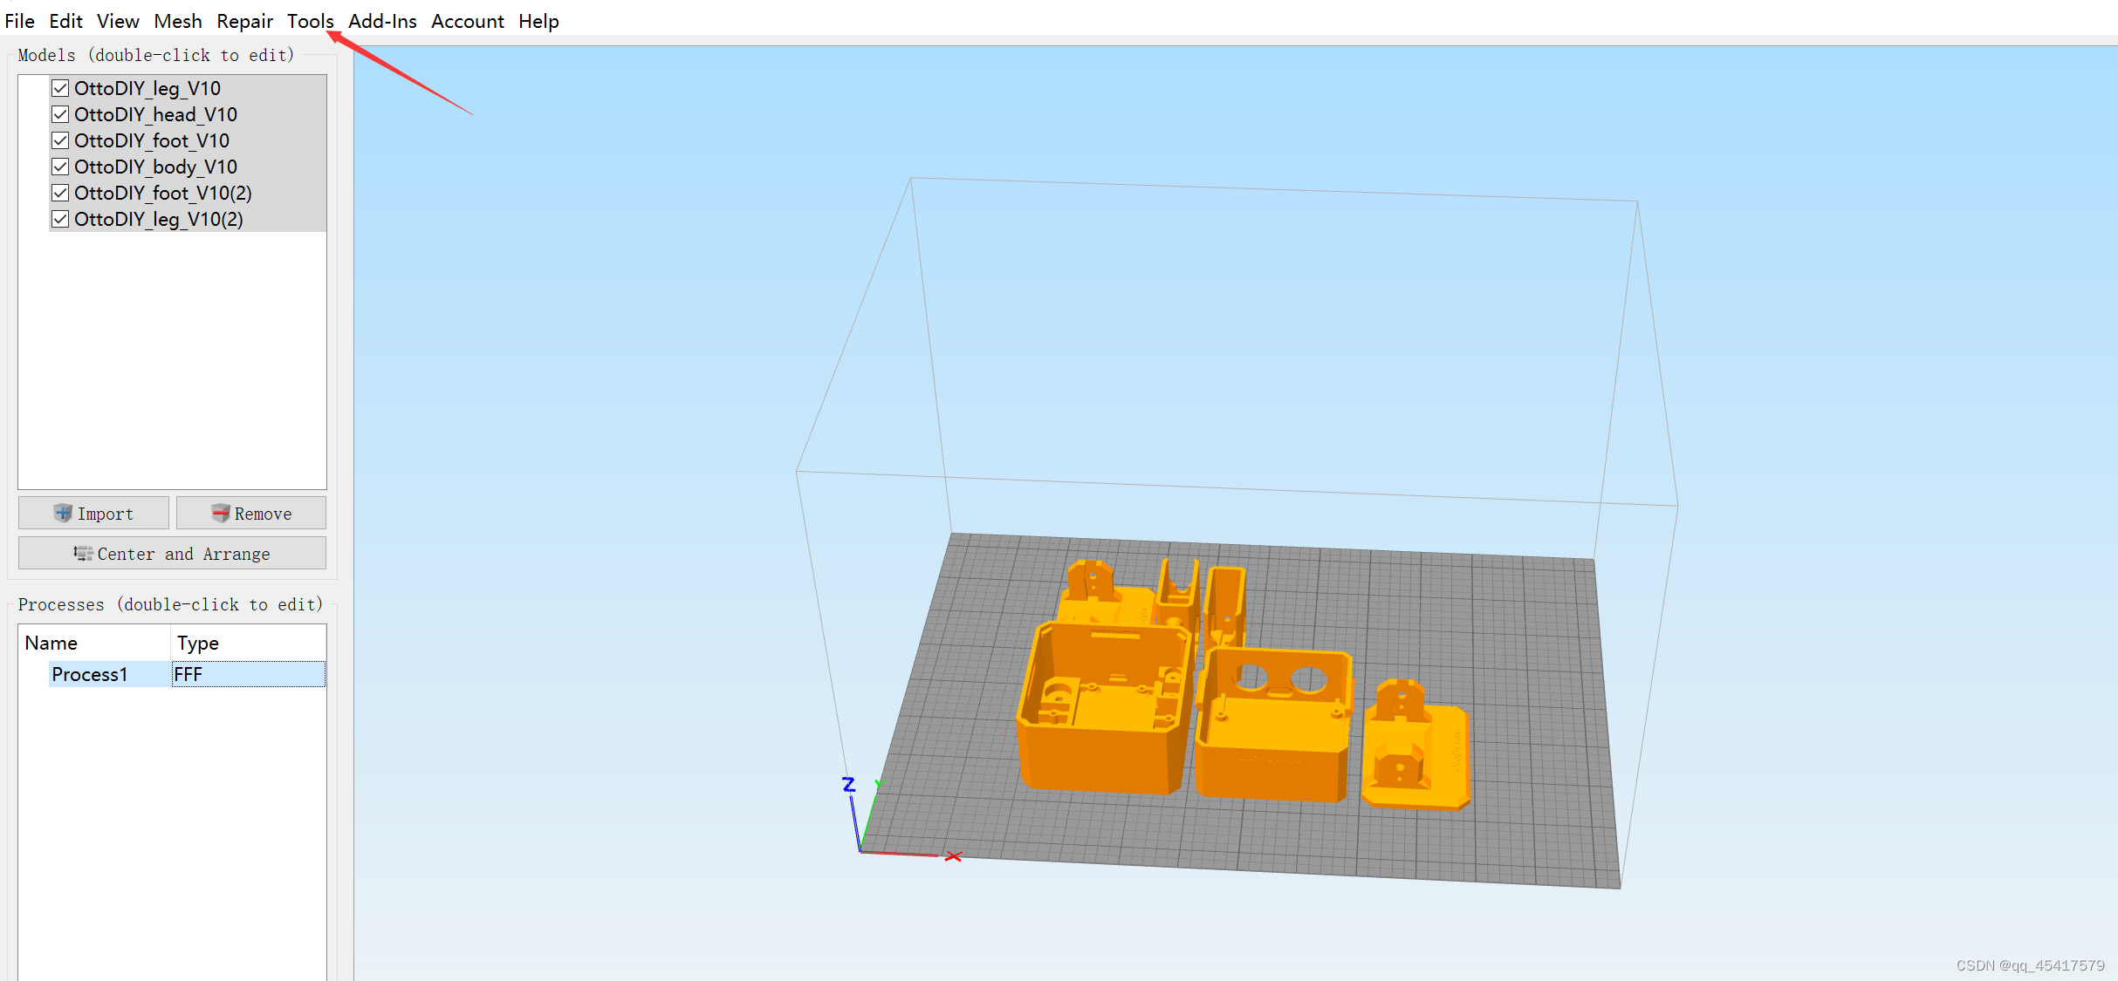Uncheck the OttoDIY_leg_V10 model
This screenshot has width=2118, height=981.
pyautogui.click(x=59, y=88)
